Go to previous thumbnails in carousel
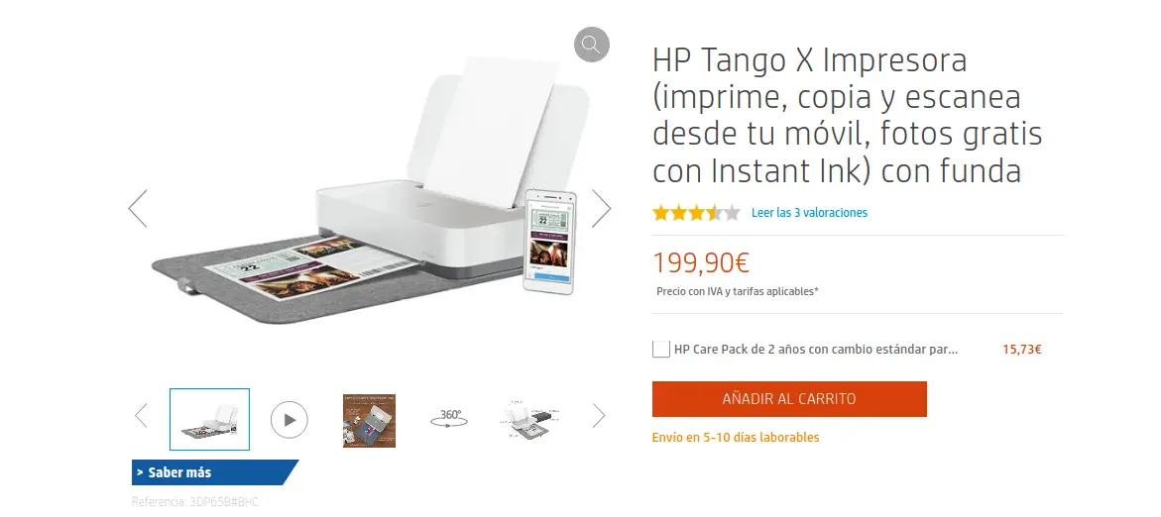This screenshot has height=517, width=1161. 141,416
